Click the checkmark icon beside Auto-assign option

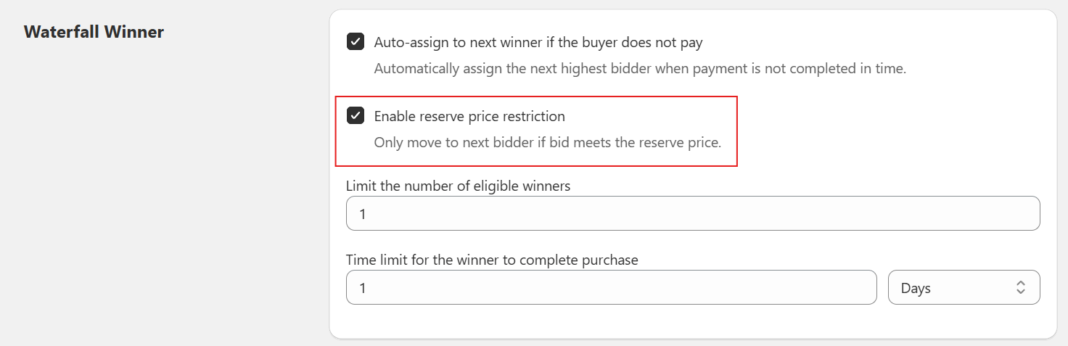356,42
